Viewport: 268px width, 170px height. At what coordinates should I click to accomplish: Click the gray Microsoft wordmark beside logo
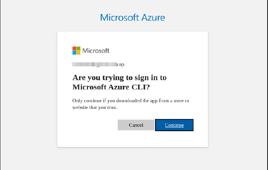pyautogui.click(x=96, y=51)
